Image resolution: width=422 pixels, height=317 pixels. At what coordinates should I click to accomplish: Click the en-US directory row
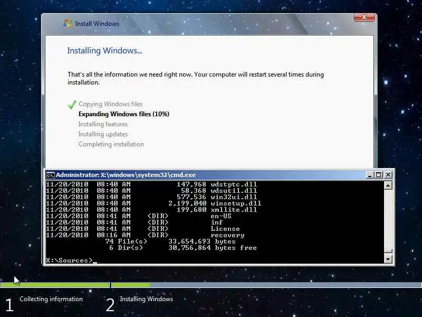point(139,216)
